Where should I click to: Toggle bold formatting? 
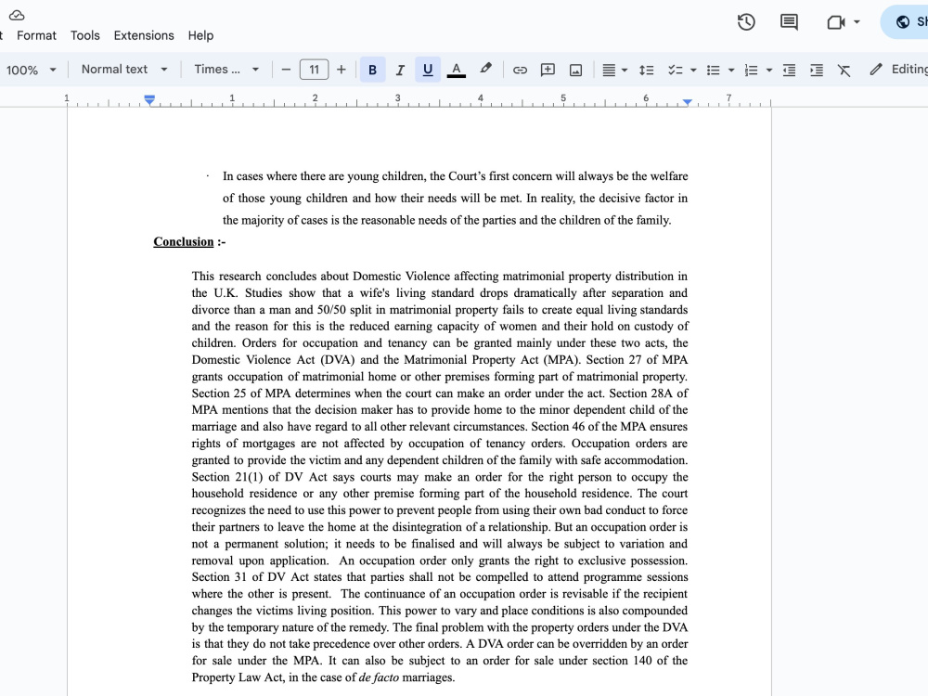tap(372, 70)
